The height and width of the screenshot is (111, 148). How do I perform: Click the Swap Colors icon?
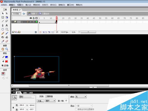click(7, 65)
